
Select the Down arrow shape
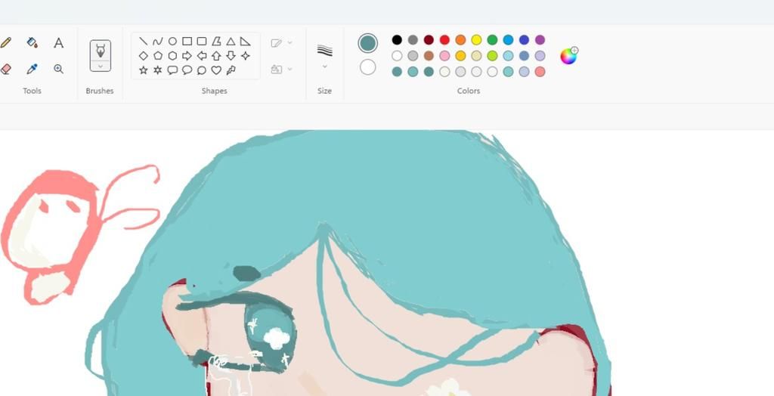[231, 56]
